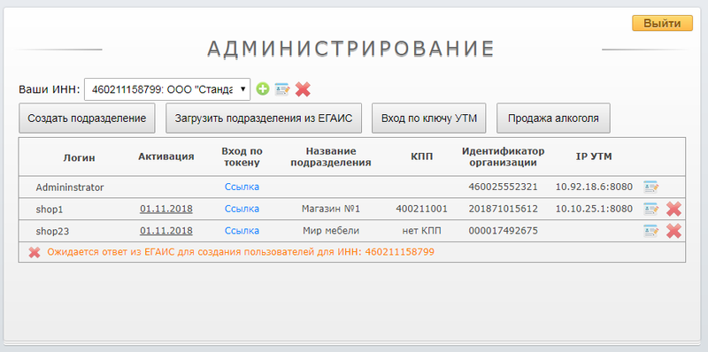Click the Выйти button
This screenshot has width=708, height=352.
[662, 24]
